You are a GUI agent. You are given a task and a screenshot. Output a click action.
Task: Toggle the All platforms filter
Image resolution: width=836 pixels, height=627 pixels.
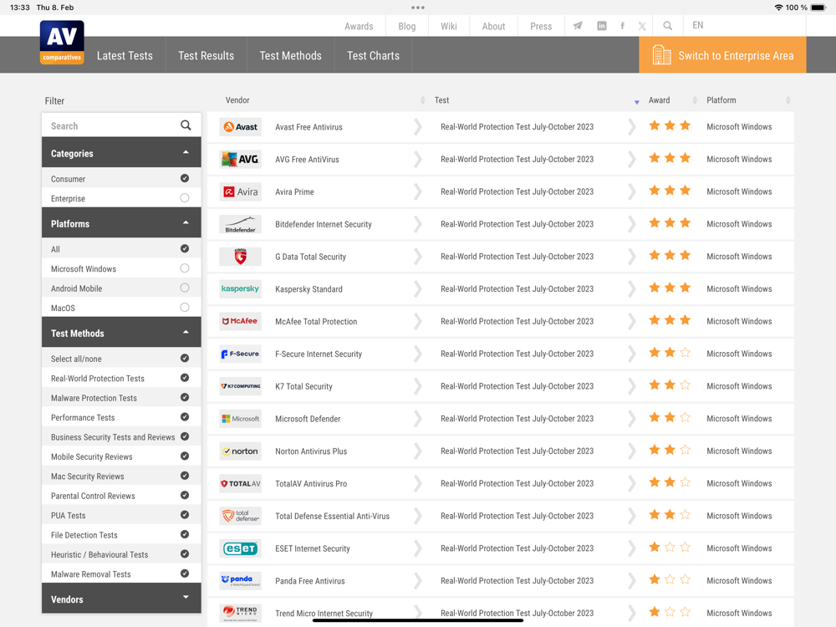[185, 248]
